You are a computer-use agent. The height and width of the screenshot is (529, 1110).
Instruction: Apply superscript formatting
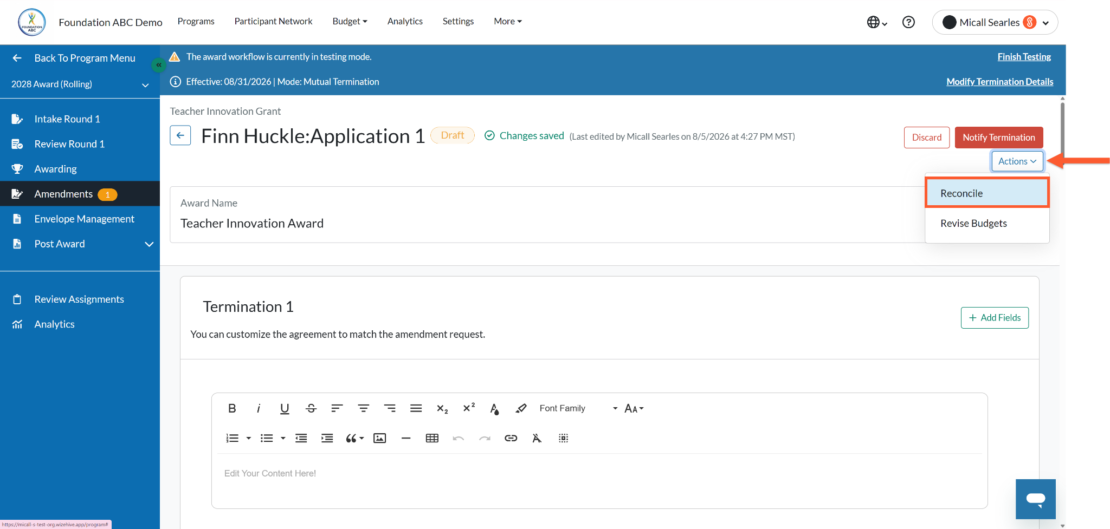tap(469, 408)
